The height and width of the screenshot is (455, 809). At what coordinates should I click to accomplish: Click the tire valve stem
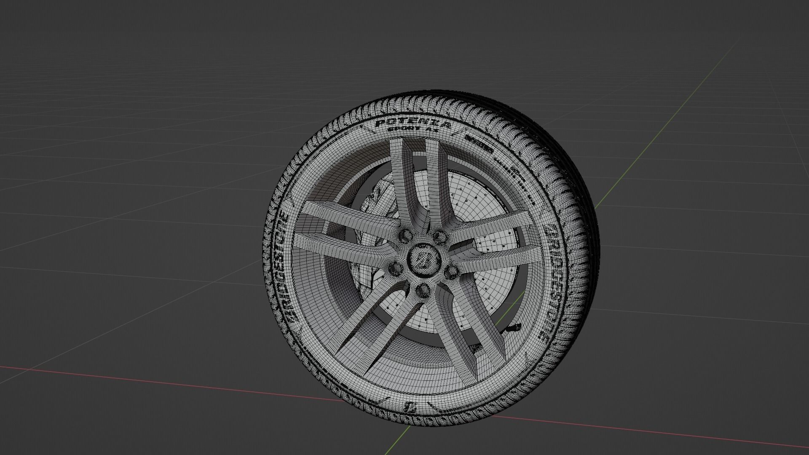(x=514, y=328)
